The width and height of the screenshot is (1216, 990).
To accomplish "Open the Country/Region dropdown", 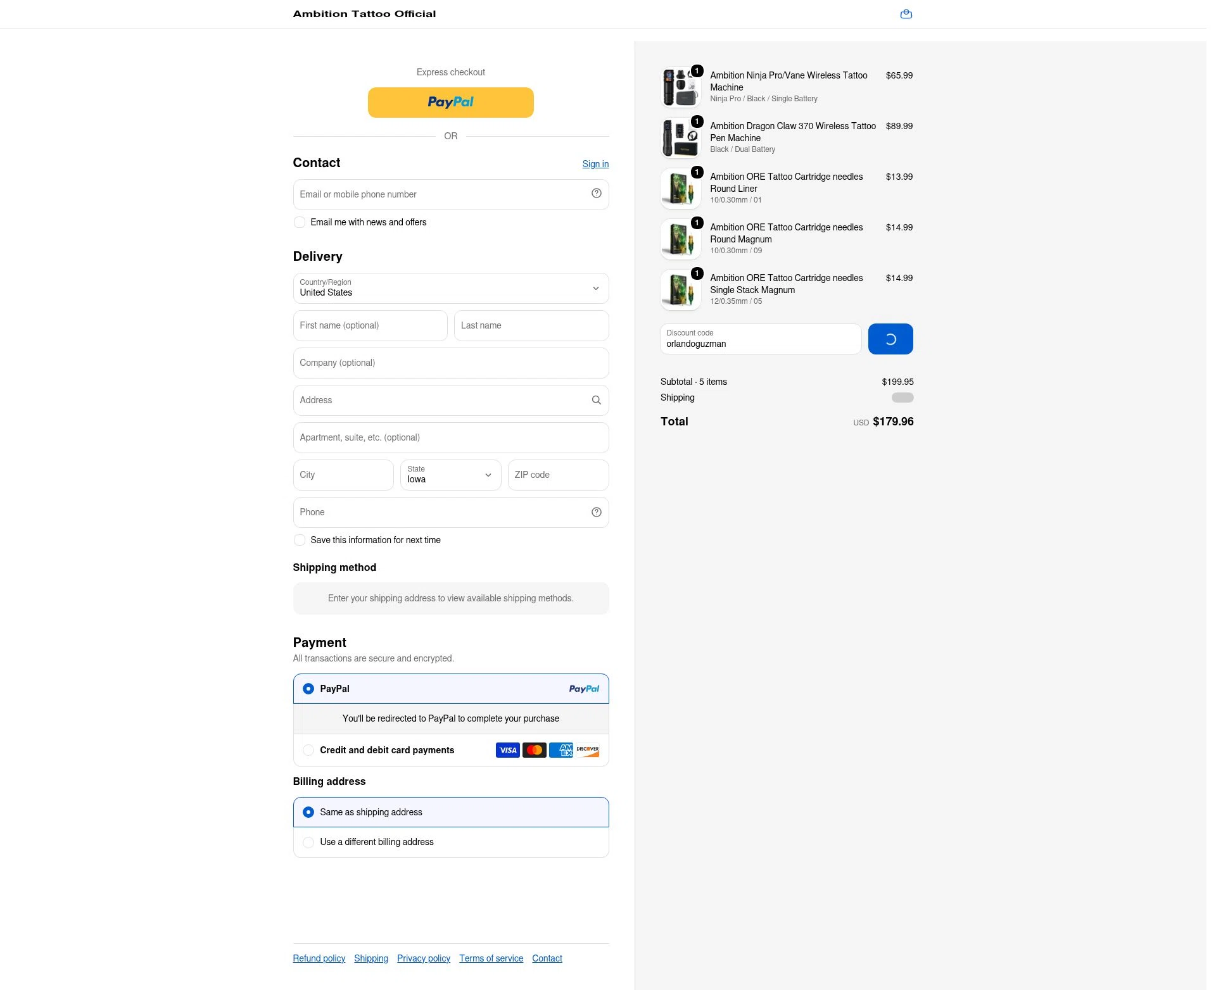I will [451, 288].
